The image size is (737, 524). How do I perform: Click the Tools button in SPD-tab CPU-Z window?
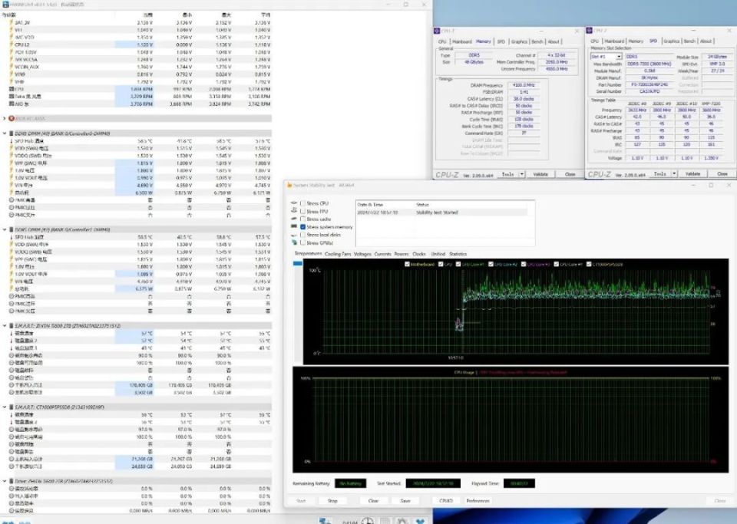pyautogui.click(x=659, y=173)
